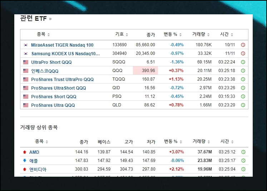Select the 거래량 상위 종목 heading
This screenshot has height=191, width=267.
[39, 127]
